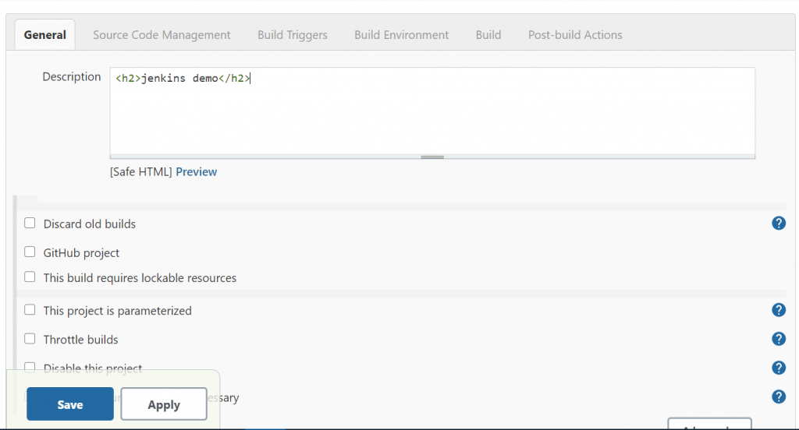Select the Build tab
This screenshot has width=799, height=430.
[x=488, y=35]
